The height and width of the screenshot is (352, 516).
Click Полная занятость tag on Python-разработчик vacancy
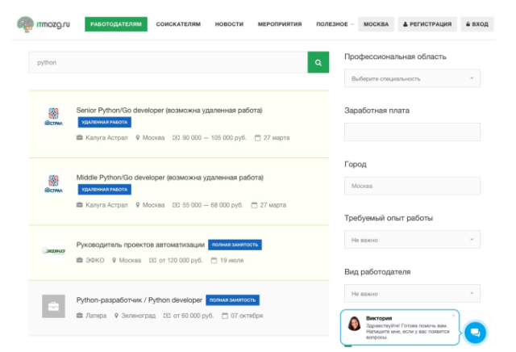pos(233,300)
